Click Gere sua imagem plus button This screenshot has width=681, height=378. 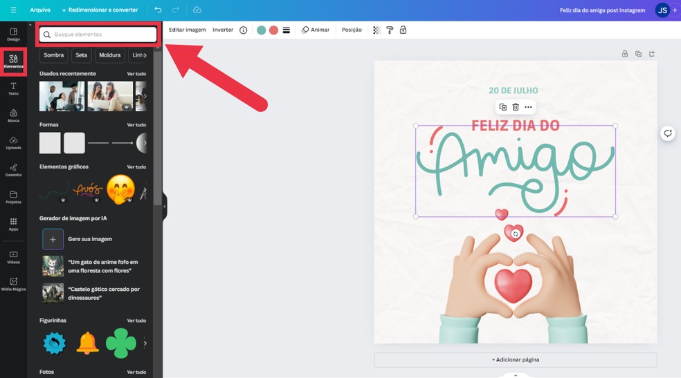pos(53,239)
